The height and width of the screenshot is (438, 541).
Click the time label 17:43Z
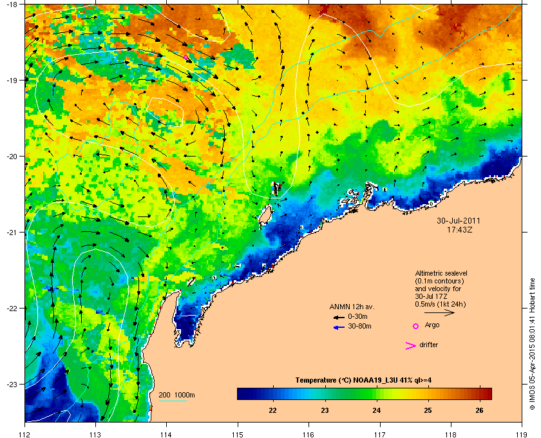click(x=459, y=229)
